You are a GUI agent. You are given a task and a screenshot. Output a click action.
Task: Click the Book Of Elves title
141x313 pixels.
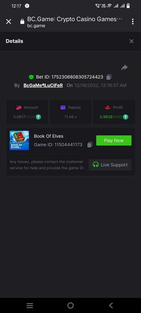point(49,136)
